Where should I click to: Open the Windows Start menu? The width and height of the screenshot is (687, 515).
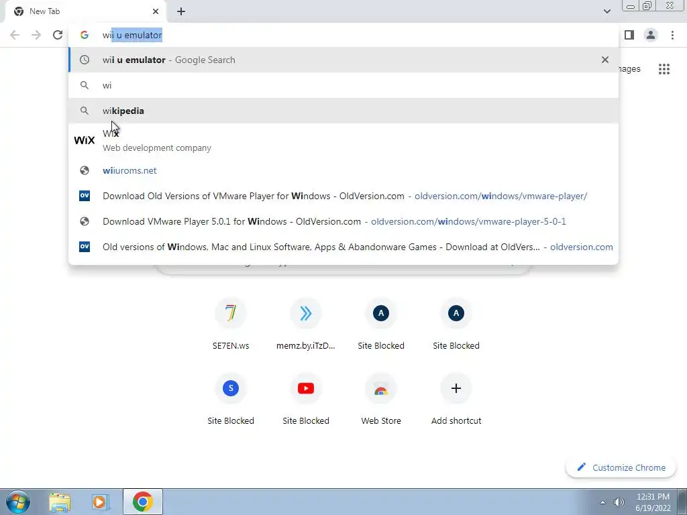pos(18,502)
